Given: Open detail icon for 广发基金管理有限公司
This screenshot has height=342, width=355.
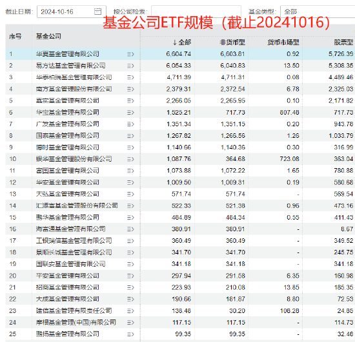Looking at the screenshot, I should pos(130,124).
